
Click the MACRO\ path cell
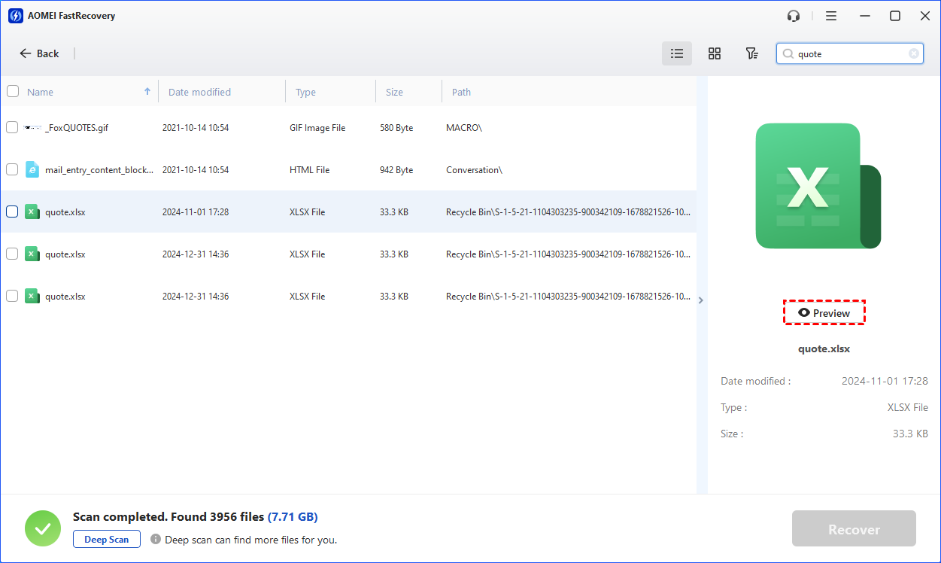[x=463, y=128]
